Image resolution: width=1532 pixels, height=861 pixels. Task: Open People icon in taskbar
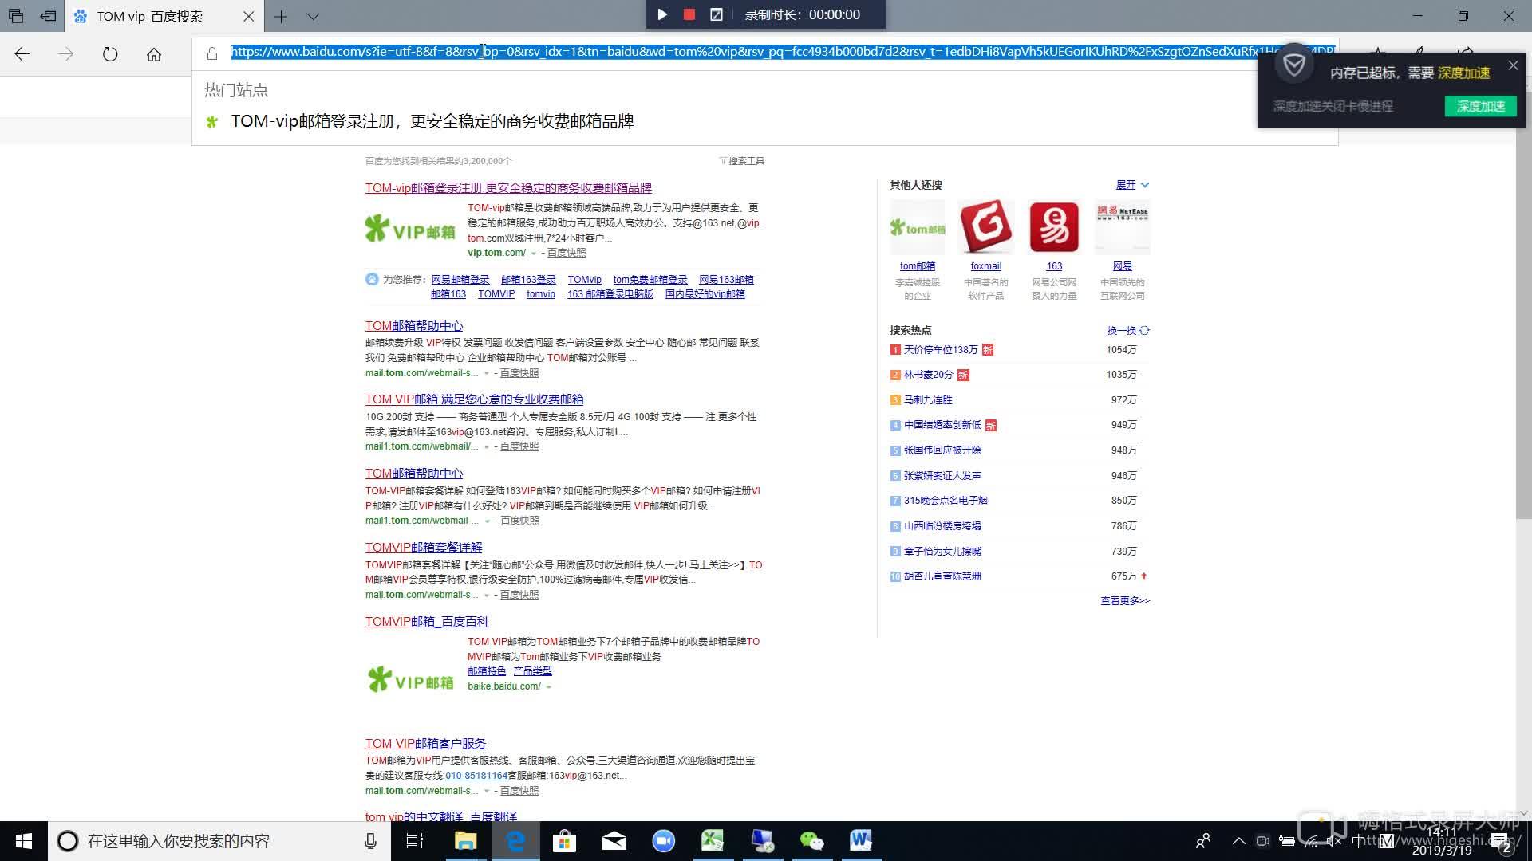pos(1203,841)
